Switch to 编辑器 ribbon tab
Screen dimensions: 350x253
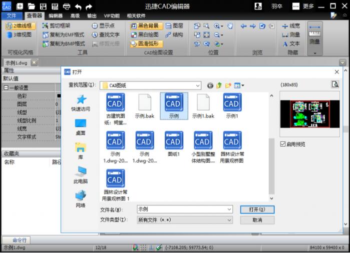tap(56, 16)
